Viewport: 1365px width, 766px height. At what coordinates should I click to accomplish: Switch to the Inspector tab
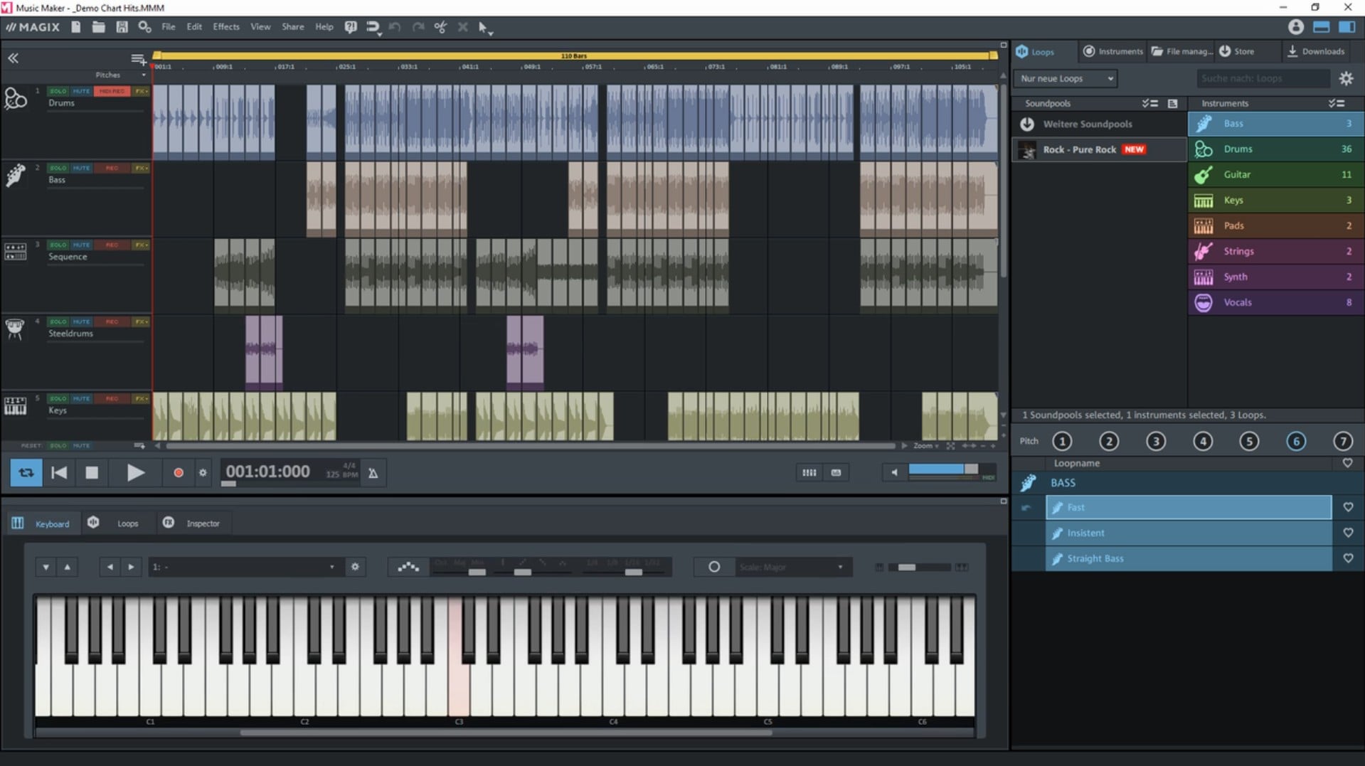pos(202,523)
